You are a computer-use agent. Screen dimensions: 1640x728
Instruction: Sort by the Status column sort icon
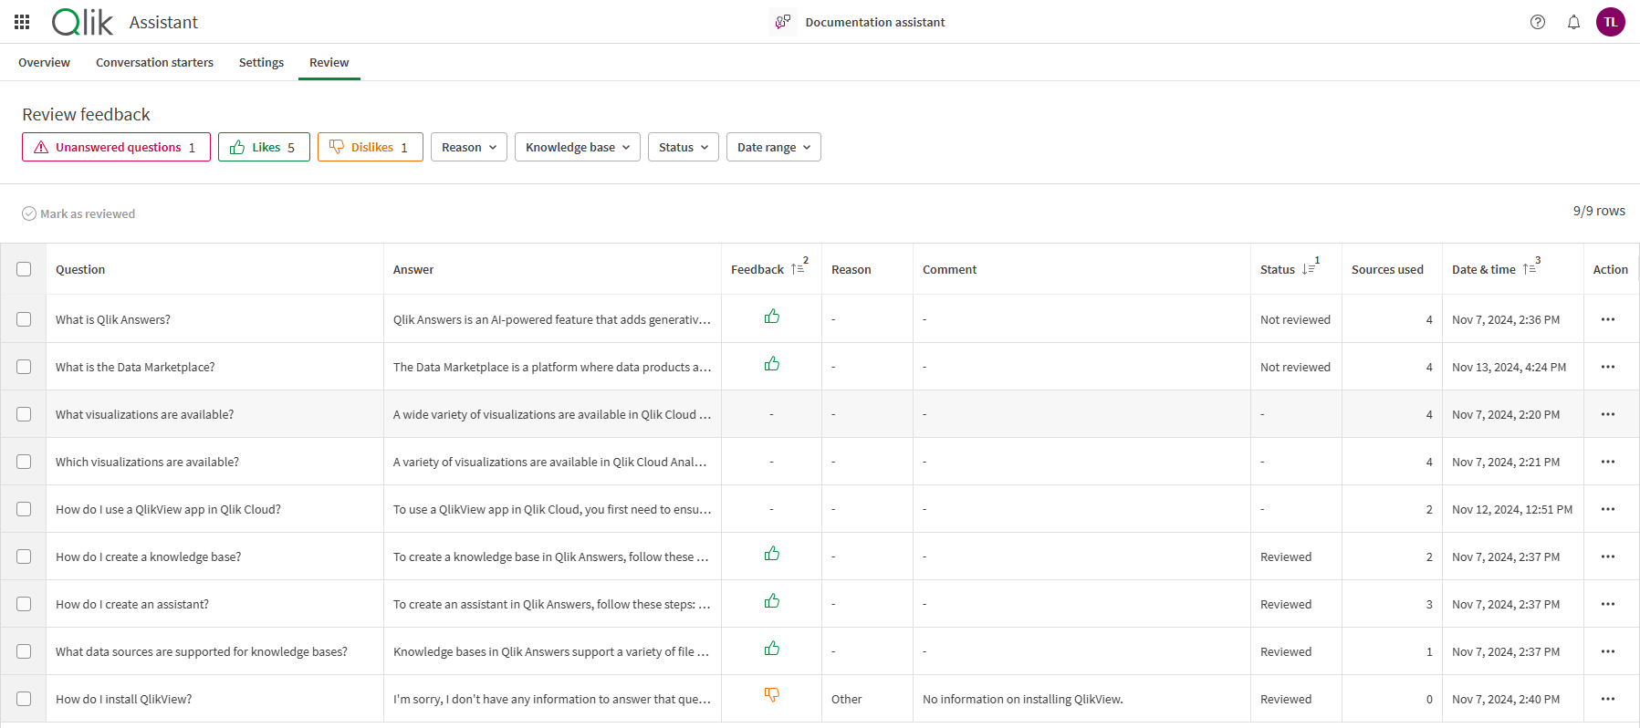pyautogui.click(x=1309, y=269)
